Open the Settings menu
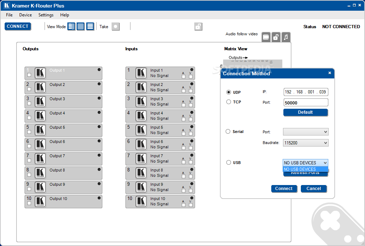 (46, 15)
